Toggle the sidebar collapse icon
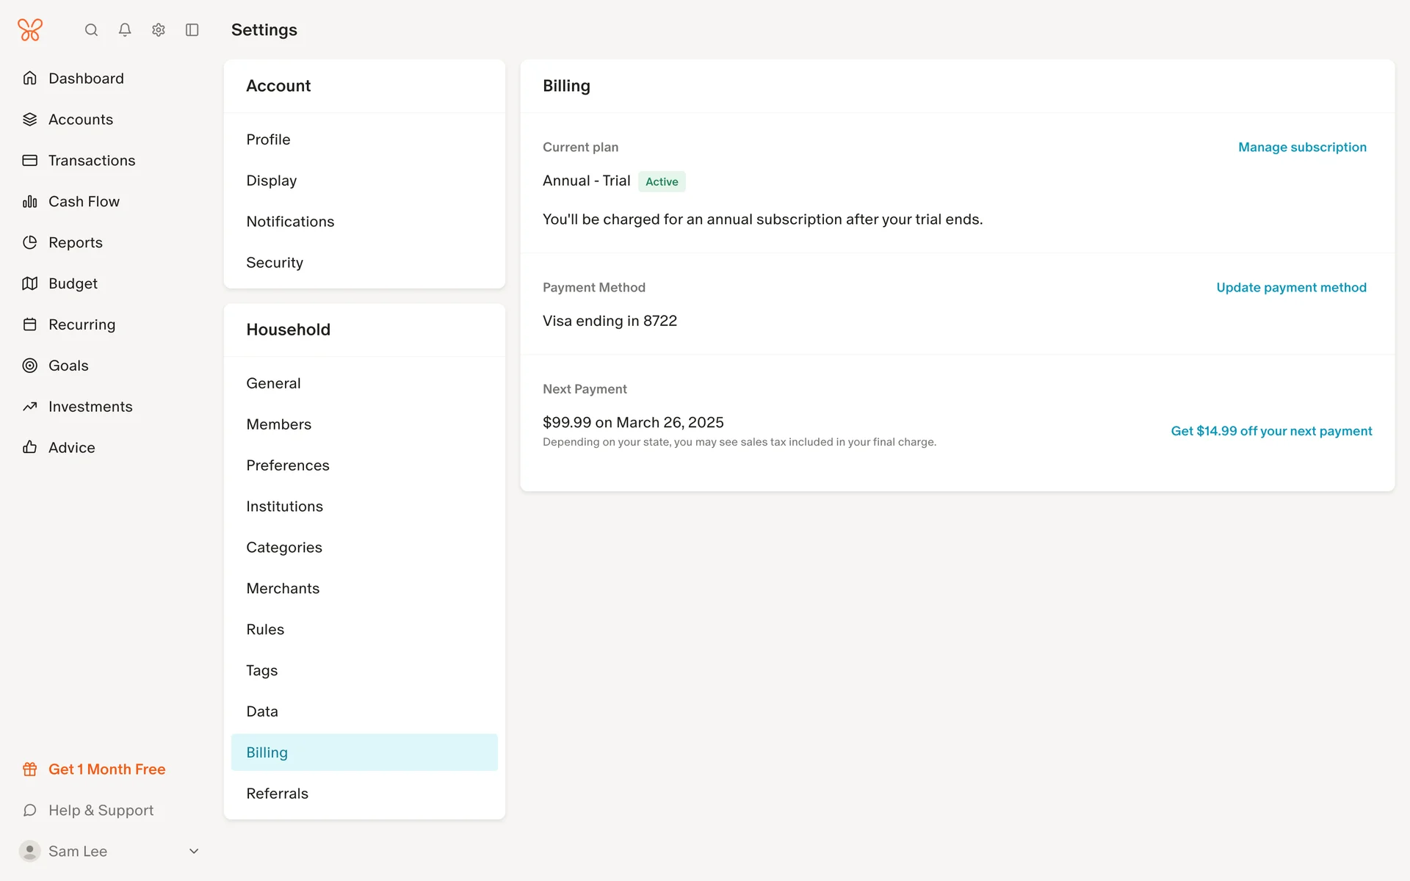1410x881 pixels. [192, 30]
